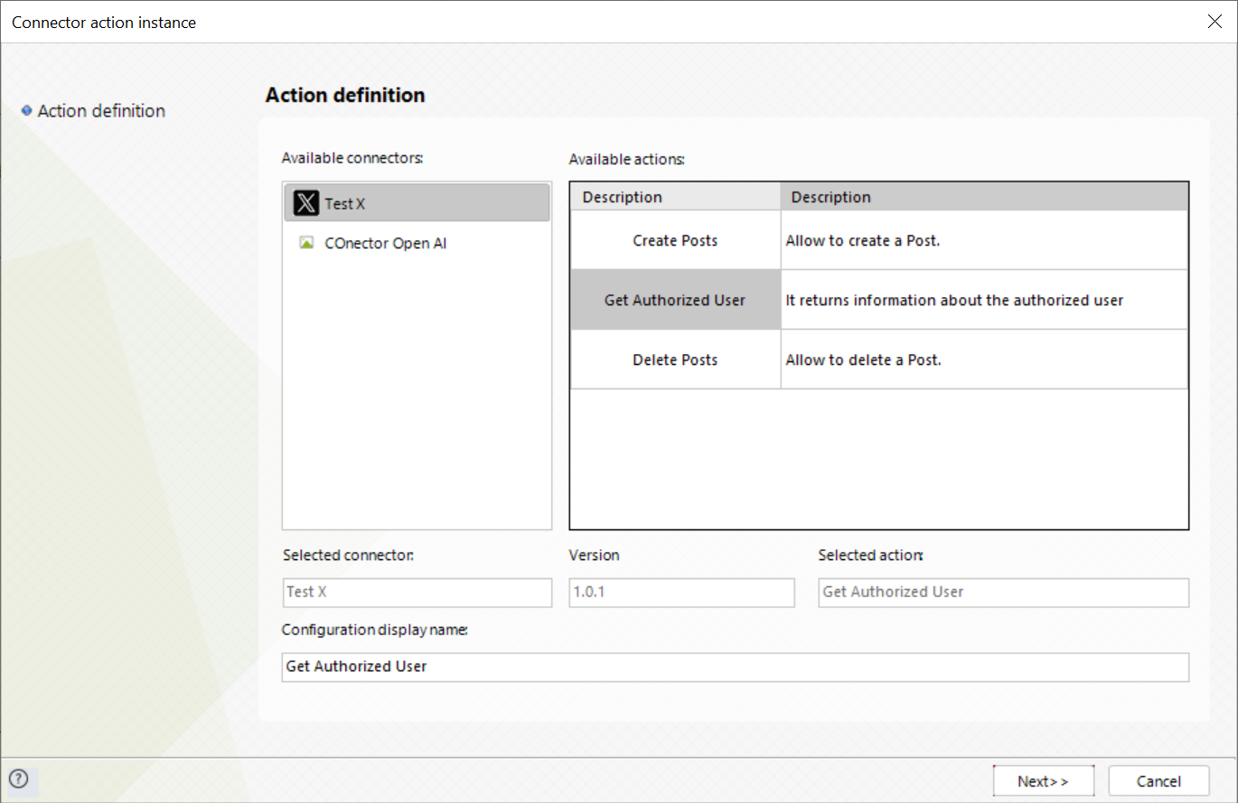Viewport: 1238px width, 803px height.
Task: Click the Action definition step bullet
Action: point(26,110)
